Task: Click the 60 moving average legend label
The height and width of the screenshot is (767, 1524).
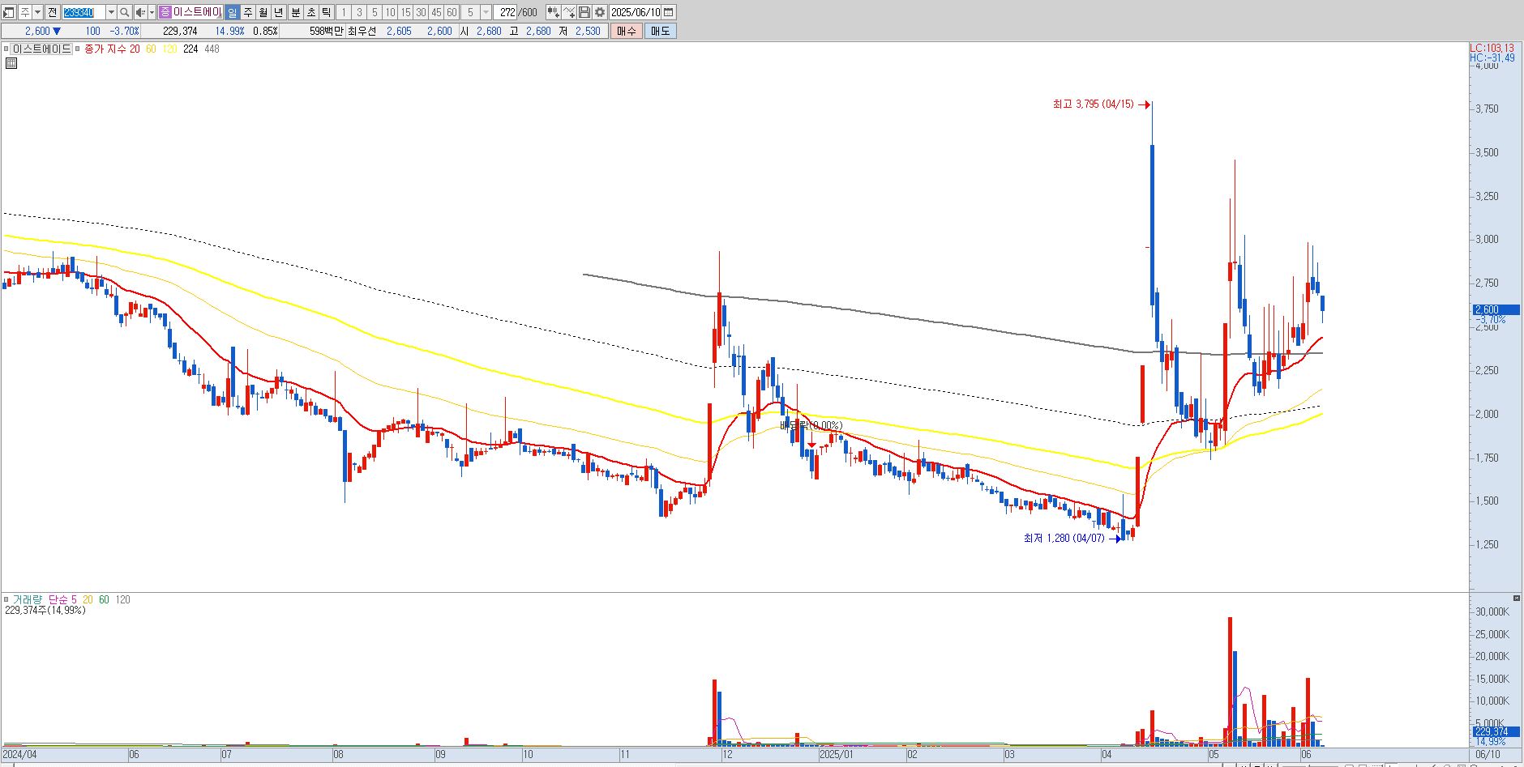Action: click(x=151, y=49)
